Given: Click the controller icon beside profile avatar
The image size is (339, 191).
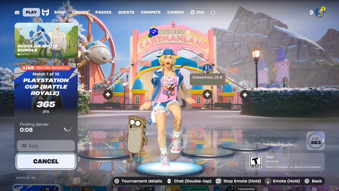Looking at the screenshot, I should pos(311,12).
